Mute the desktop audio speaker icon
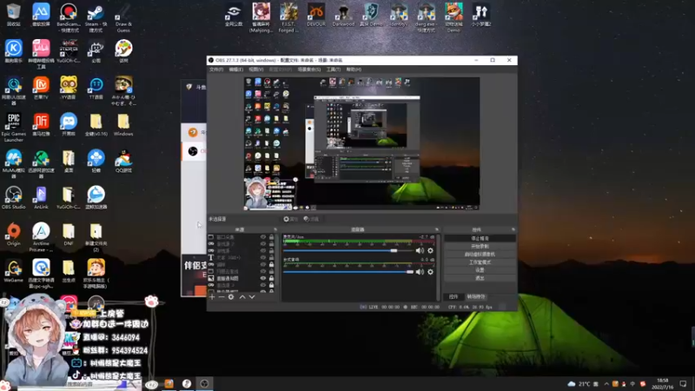The height and width of the screenshot is (391, 695). [x=420, y=272]
